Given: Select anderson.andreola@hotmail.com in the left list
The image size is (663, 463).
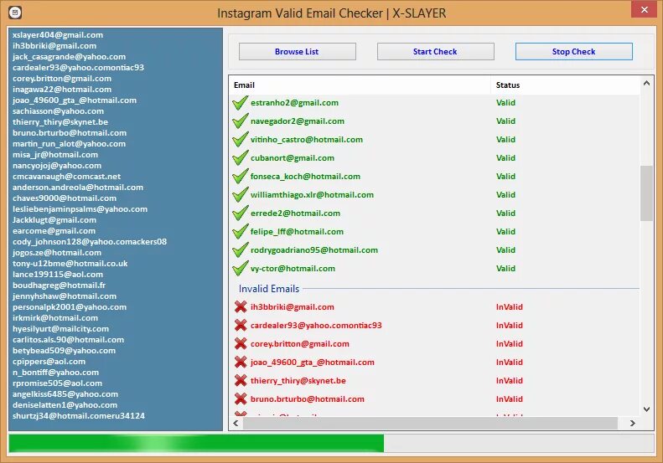Looking at the screenshot, I should pos(78,188).
